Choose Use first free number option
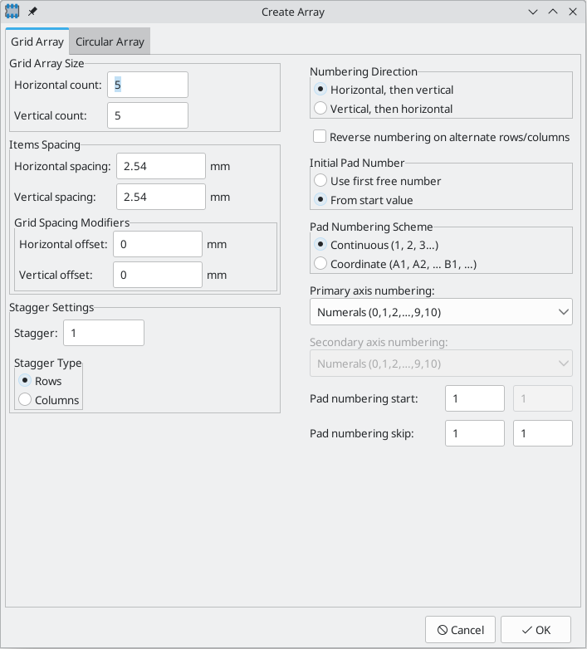Image resolution: width=587 pixels, height=649 pixels. tap(378, 181)
